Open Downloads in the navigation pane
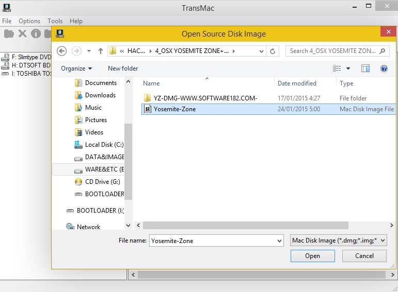 coord(95,95)
